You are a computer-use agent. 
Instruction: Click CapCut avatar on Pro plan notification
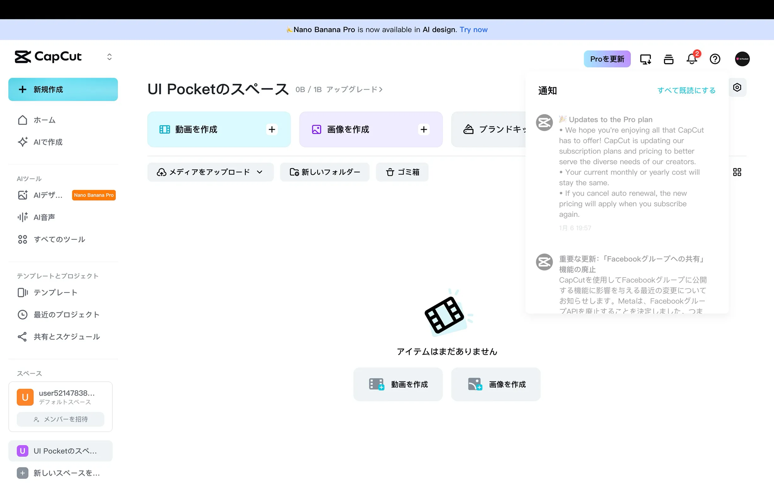pyautogui.click(x=544, y=123)
